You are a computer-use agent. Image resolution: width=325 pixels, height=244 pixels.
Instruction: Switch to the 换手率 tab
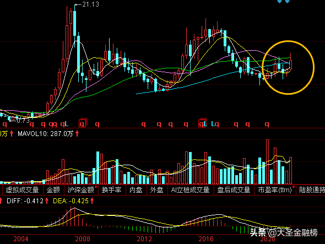click(111, 190)
